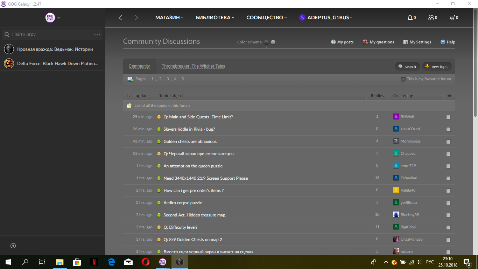Screen dimensions: 478x269
Task: Click Blueboy35's avatar icon
Action: tap(396, 215)
